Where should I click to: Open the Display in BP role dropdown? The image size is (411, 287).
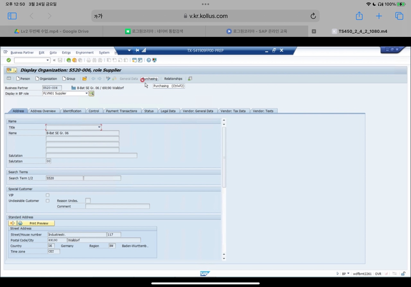point(86,93)
